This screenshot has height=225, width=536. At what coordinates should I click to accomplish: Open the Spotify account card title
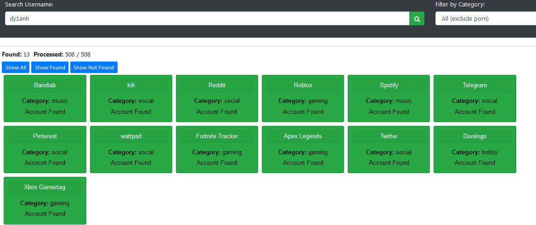click(x=389, y=85)
